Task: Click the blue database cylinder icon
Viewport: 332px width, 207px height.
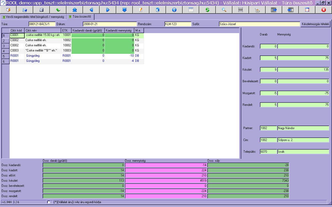Action: point(157,10)
